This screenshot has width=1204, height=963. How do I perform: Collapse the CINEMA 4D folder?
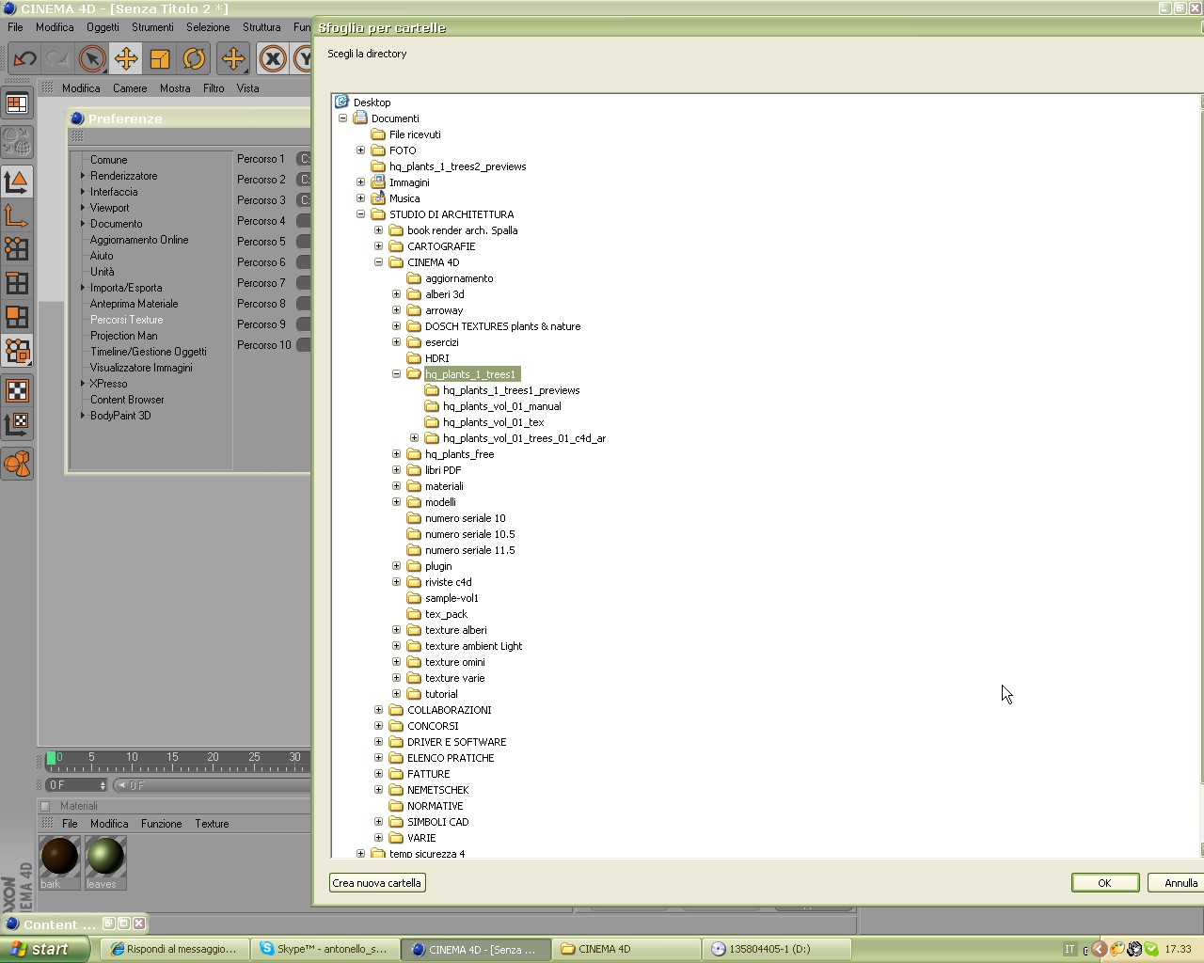click(378, 262)
